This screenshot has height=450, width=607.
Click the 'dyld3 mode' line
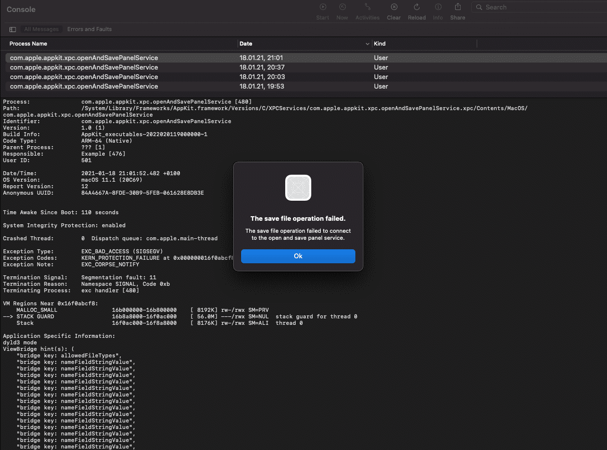pos(20,342)
